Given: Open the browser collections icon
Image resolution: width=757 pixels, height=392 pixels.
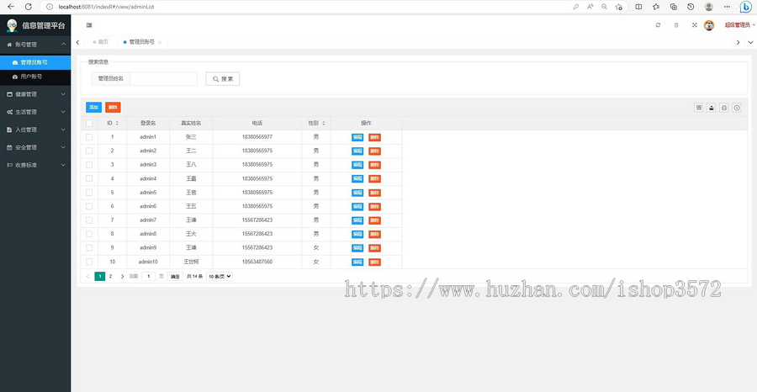Looking at the screenshot, I should 674,7.
